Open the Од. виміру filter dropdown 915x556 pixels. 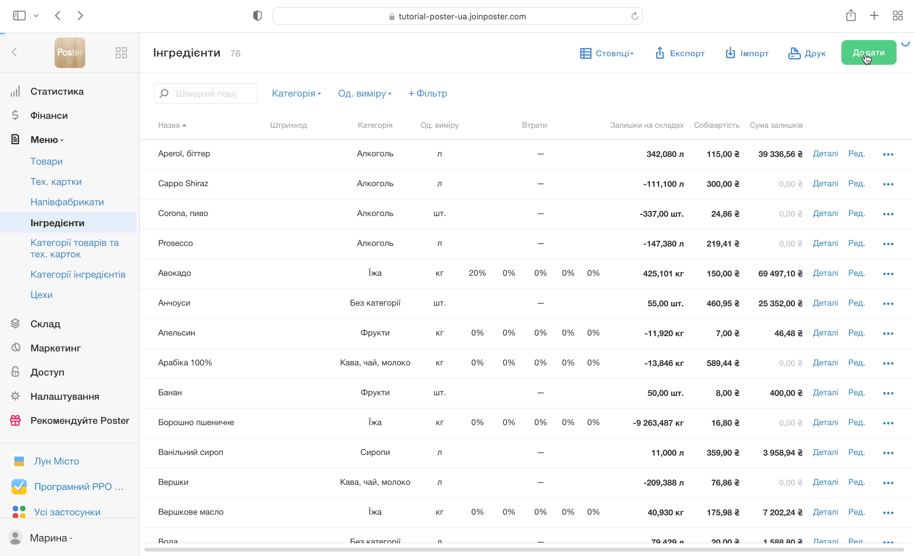pyautogui.click(x=364, y=93)
